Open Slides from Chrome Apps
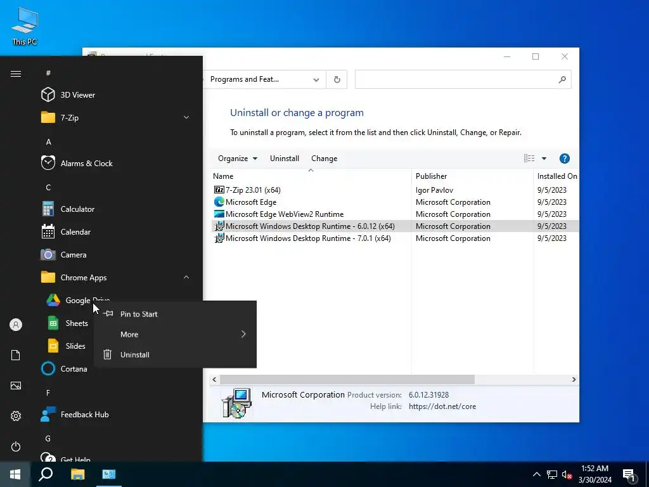 66,346
